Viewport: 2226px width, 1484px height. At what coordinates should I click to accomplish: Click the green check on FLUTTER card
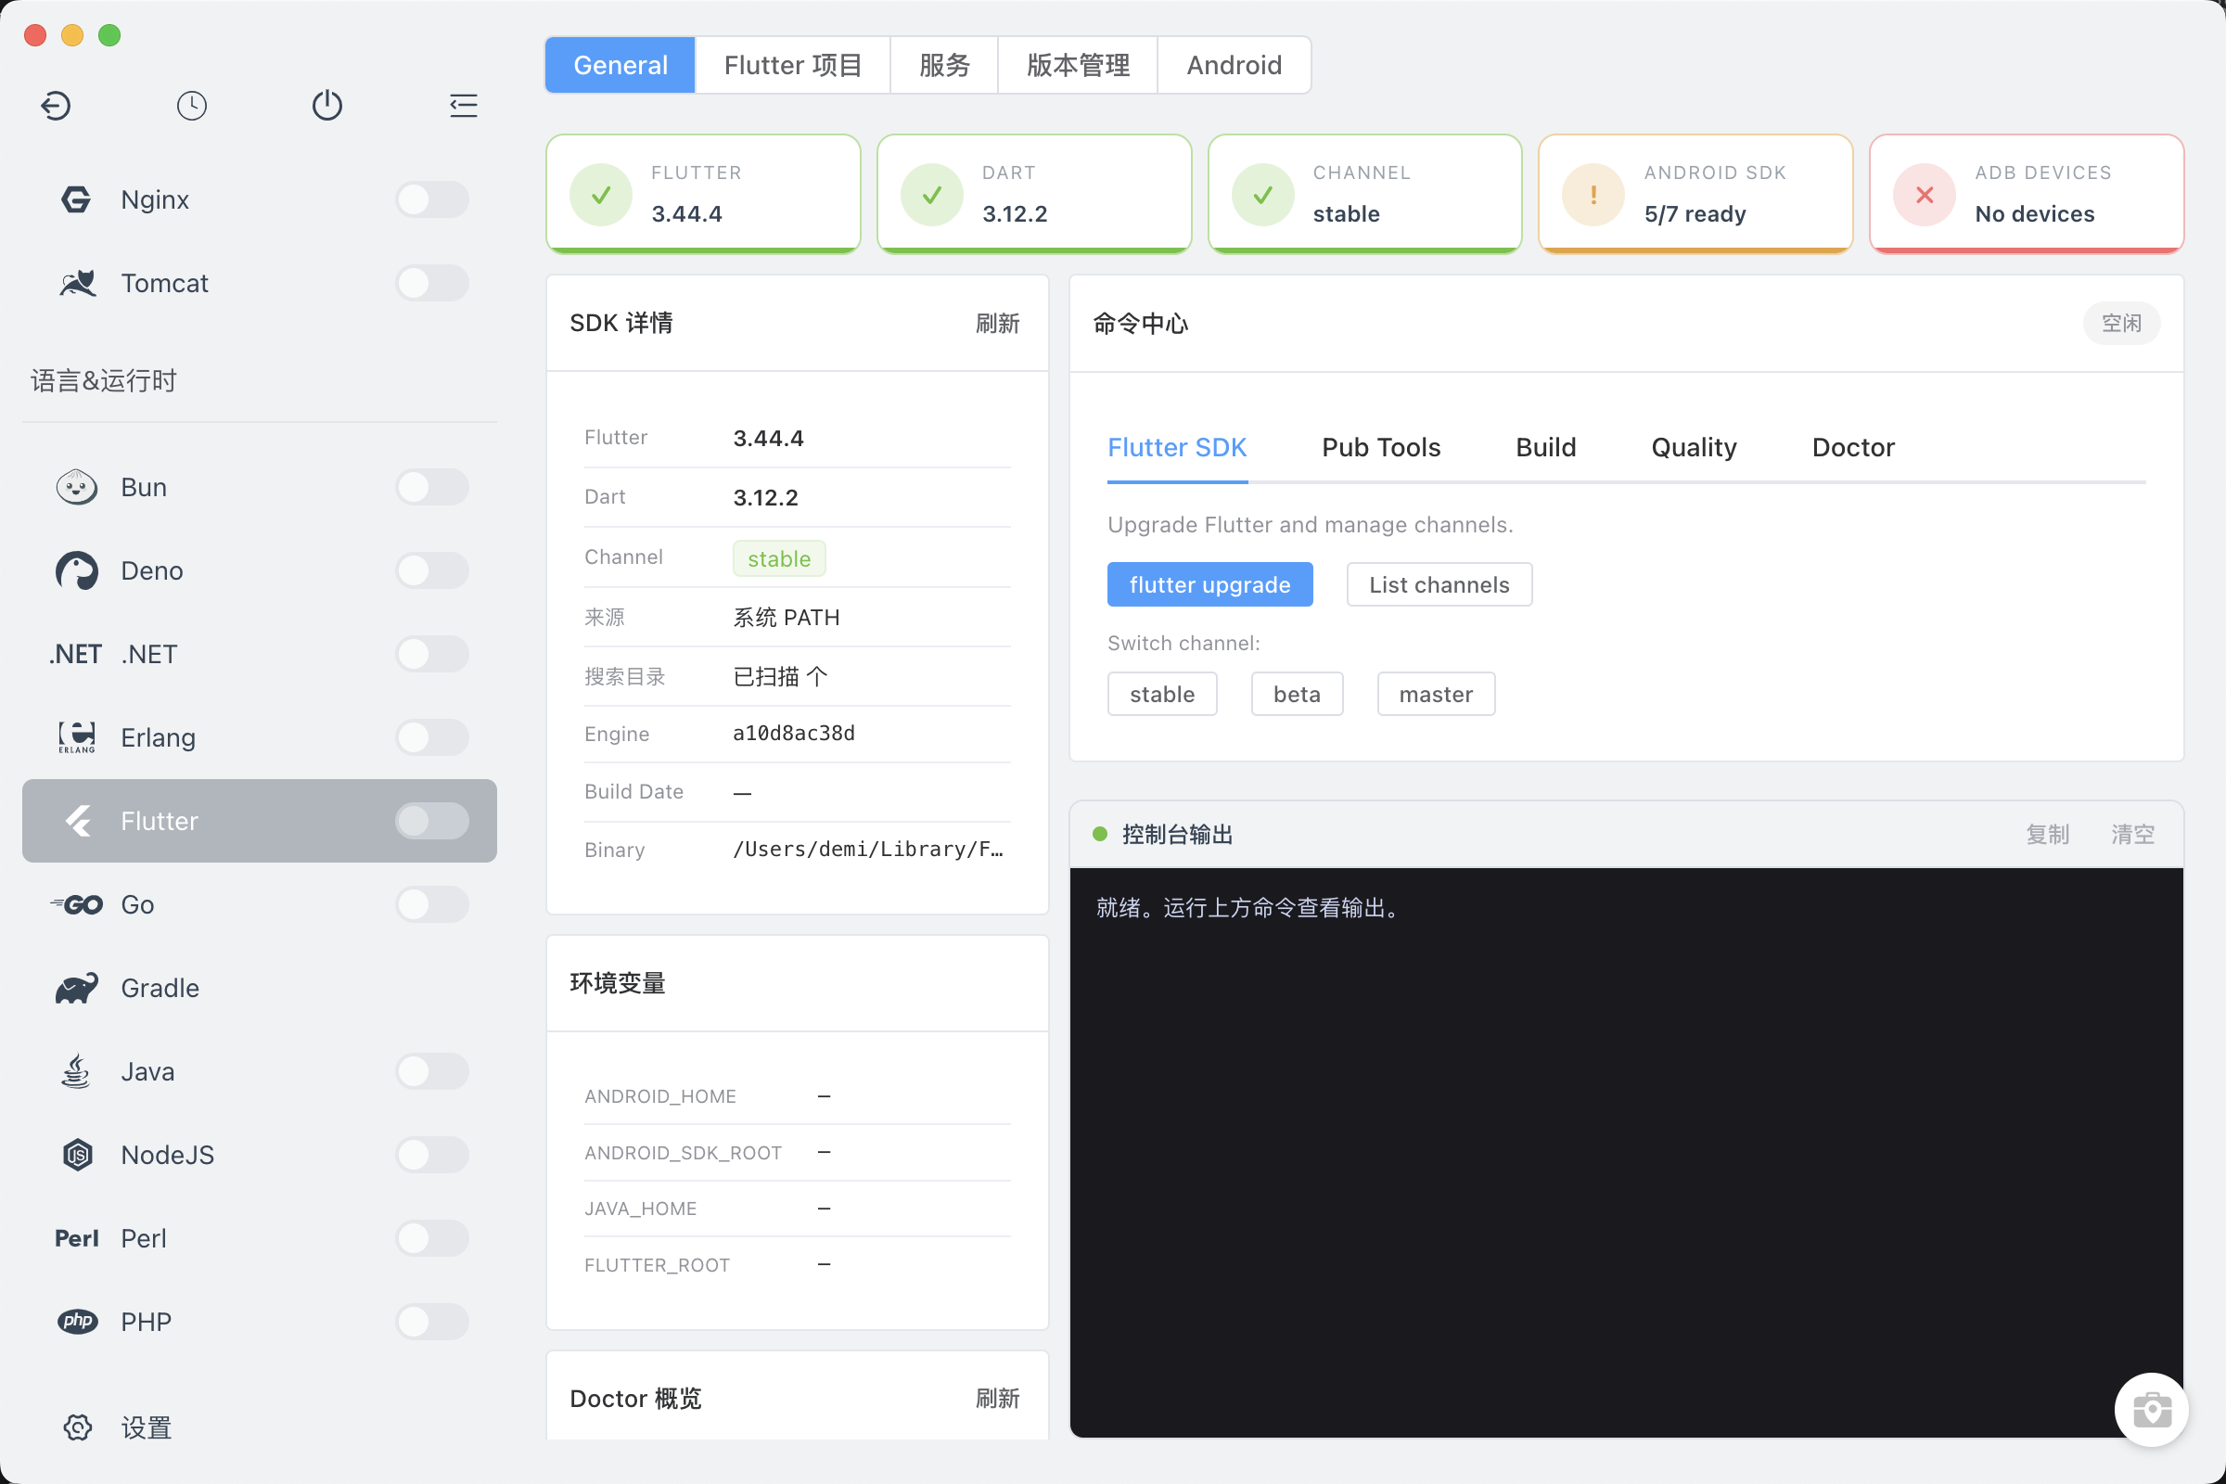601,195
